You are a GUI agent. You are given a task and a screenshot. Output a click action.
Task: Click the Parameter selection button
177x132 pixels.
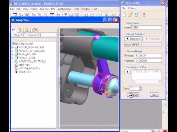point(153,39)
